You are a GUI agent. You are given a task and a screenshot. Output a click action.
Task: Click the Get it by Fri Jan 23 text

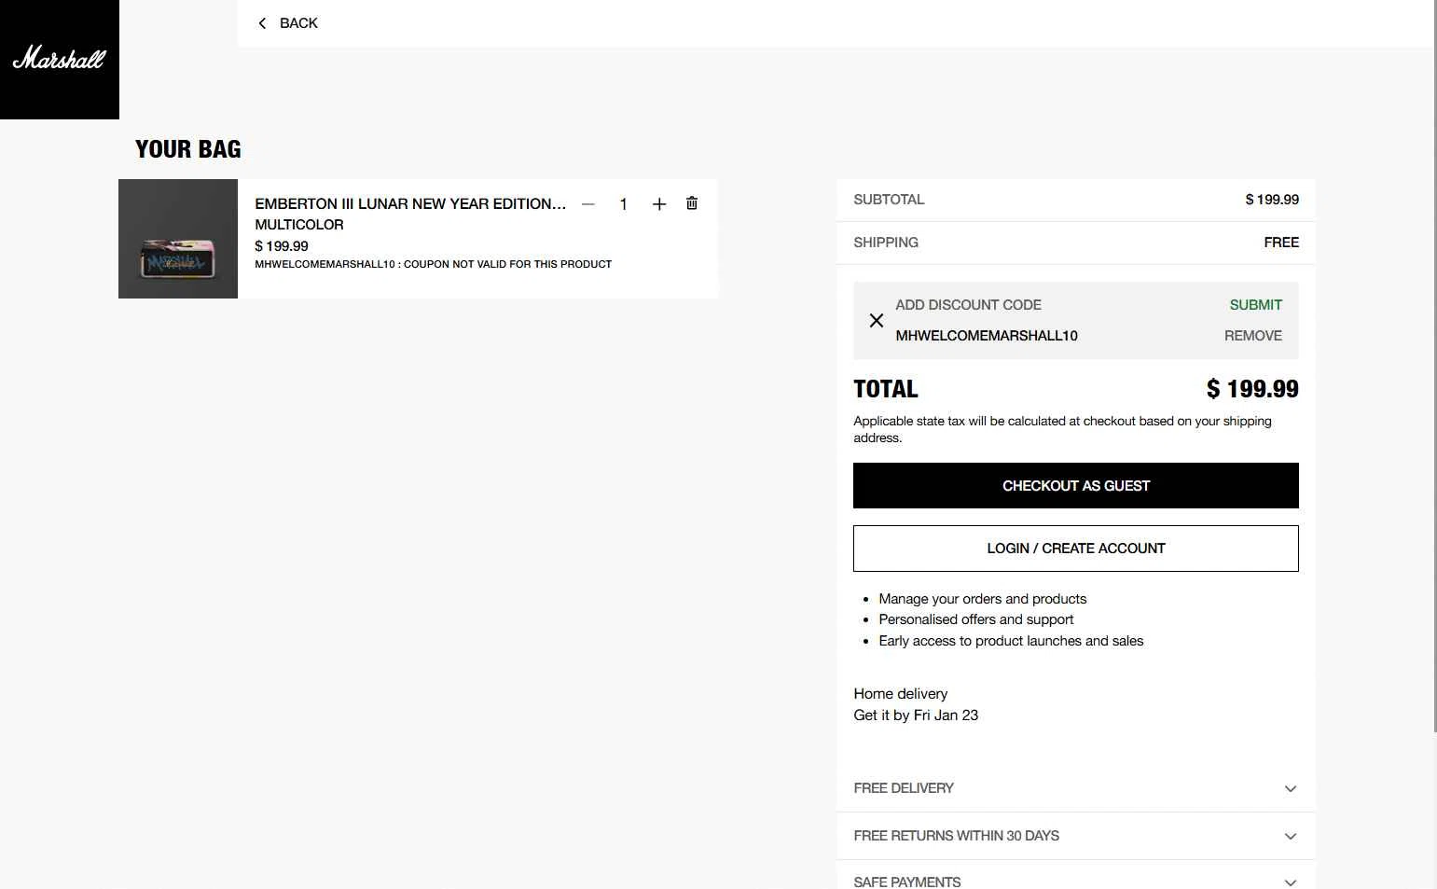(916, 715)
